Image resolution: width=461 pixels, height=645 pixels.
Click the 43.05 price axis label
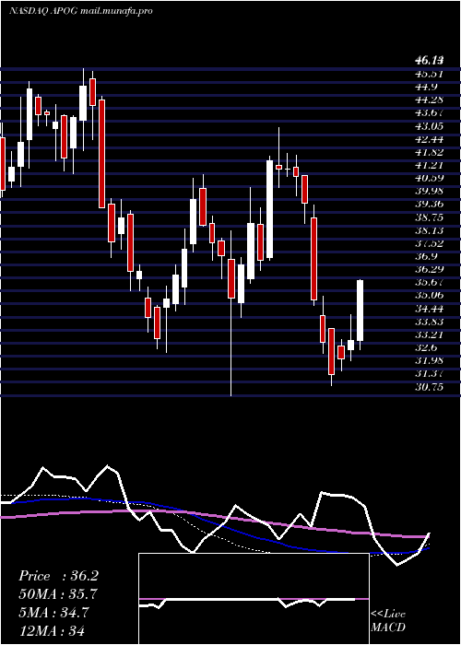(x=430, y=126)
